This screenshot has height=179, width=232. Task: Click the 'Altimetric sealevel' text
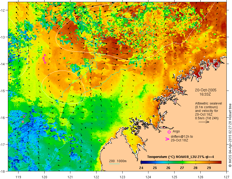pos(209,103)
